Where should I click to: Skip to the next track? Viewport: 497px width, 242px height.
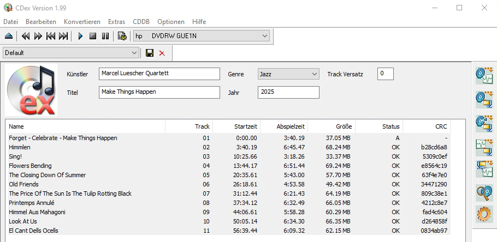pyautogui.click(x=63, y=36)
